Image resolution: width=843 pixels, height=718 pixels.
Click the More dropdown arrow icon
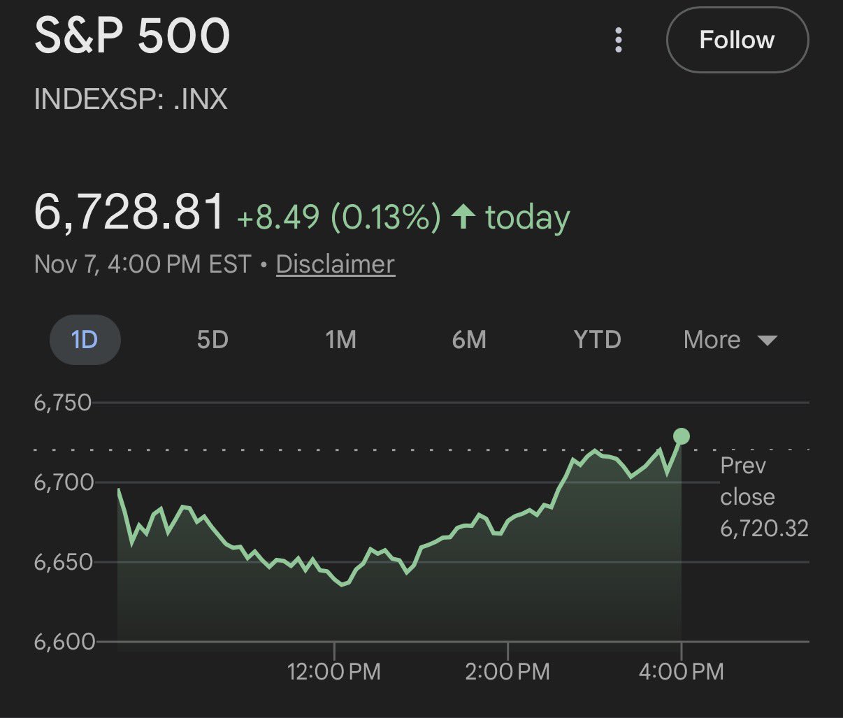[768, 340]
